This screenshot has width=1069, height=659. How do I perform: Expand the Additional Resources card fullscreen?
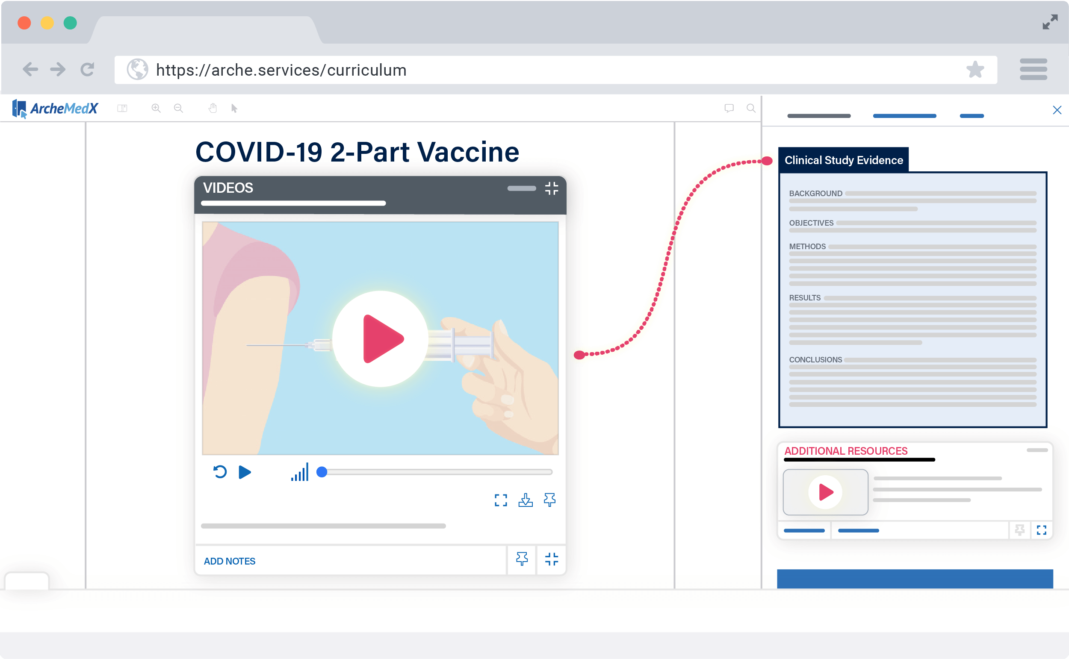coord(1042,530)
